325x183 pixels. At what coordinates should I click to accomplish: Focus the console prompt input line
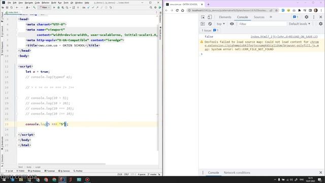click(261, 54)
